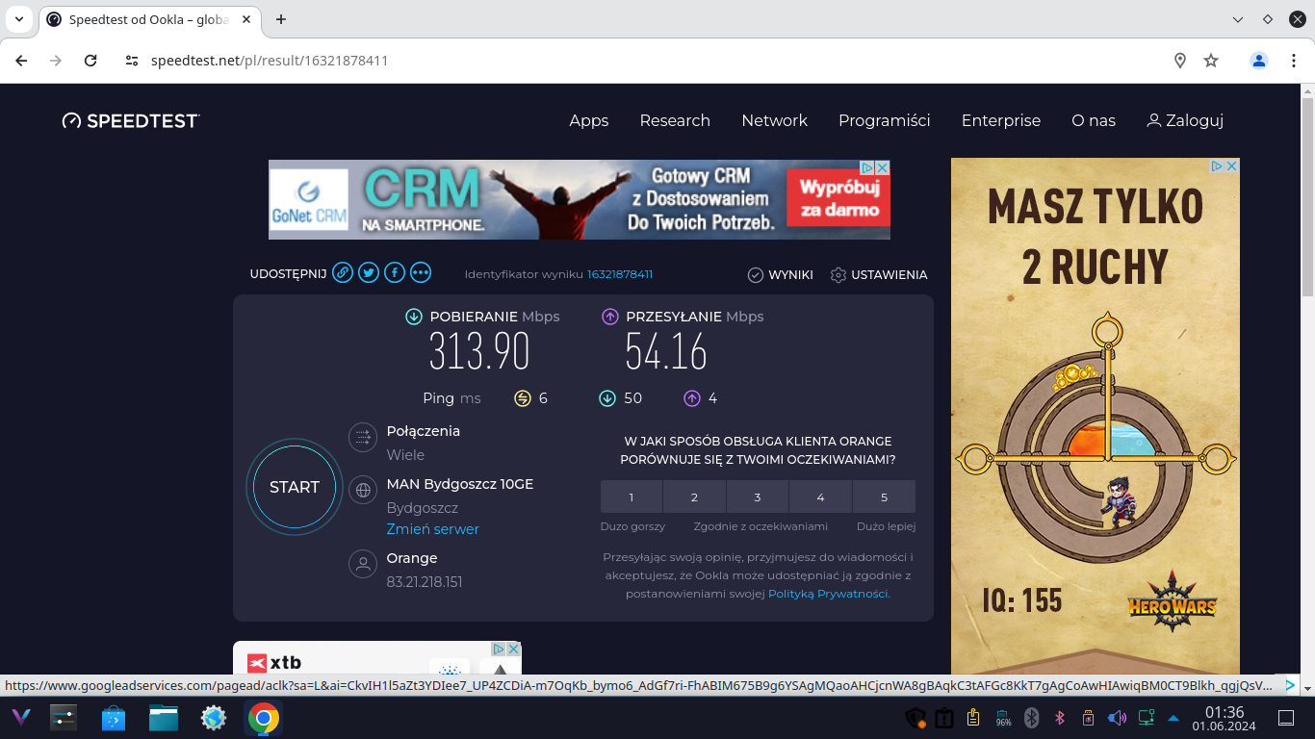The height and width of the screenshot is (739, 1315).
Task: Copy result link via share link icon
Action: pyautogui.click(x=343, y=273)
